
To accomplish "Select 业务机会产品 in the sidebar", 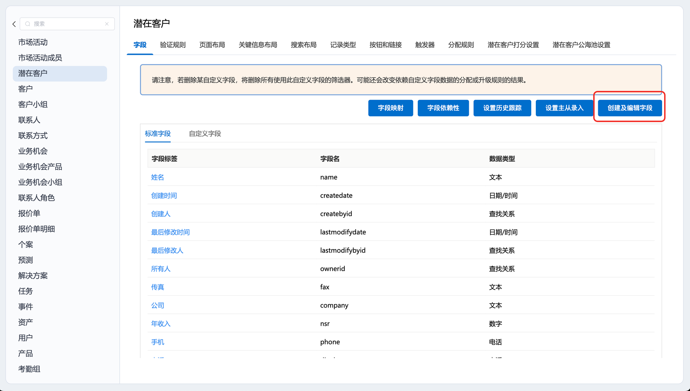I will pos(40,167).
